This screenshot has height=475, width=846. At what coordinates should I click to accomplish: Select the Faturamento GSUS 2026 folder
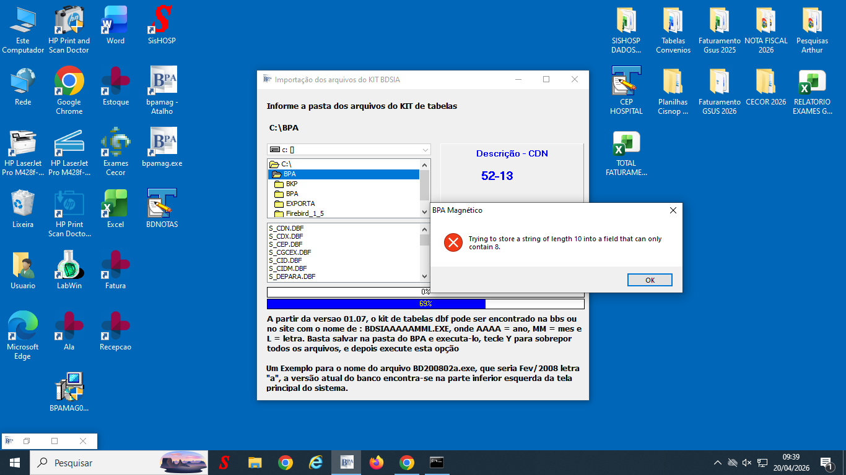click(720, 91)
